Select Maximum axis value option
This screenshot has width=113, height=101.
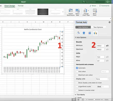pyautogui.click(x=77, y=75)
